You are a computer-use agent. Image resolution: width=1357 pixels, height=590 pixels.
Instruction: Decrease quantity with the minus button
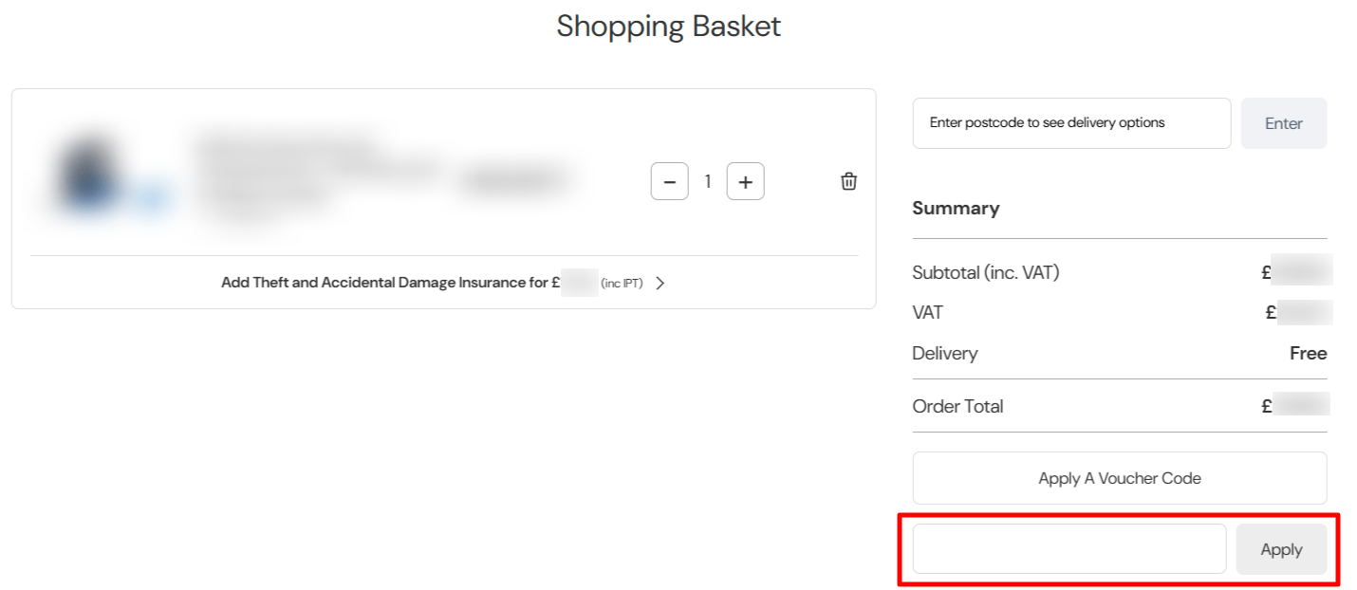point(669,181)
